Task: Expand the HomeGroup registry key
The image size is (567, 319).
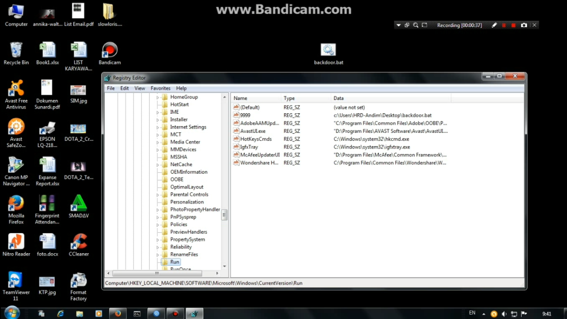Action: point(158,97)
